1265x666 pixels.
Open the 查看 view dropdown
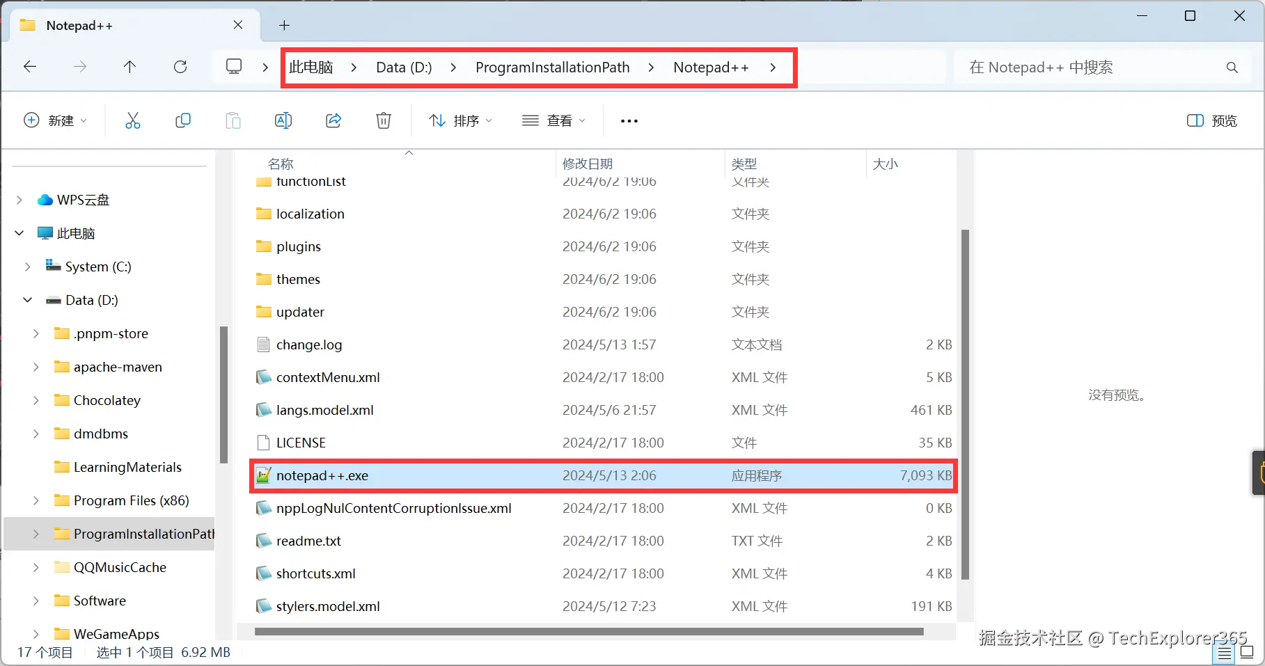click(554, 121)
